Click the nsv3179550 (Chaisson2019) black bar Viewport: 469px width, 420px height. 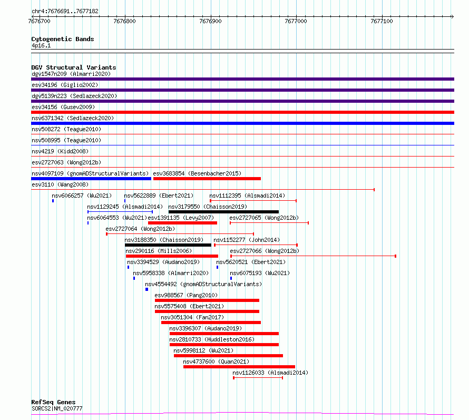pos(224,212)
